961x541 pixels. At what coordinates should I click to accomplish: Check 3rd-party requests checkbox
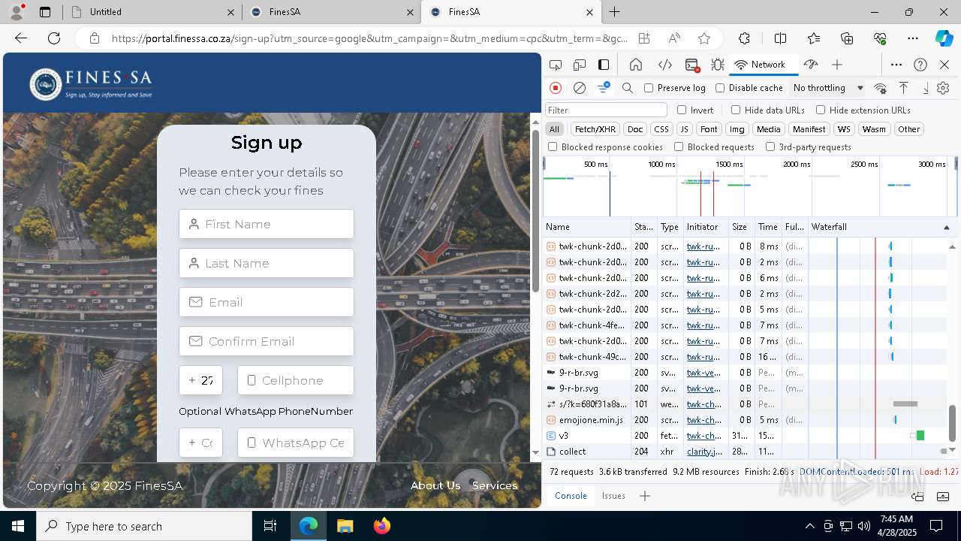point(770,147)
